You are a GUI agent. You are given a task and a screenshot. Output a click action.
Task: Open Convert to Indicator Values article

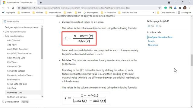coord(20,75)
